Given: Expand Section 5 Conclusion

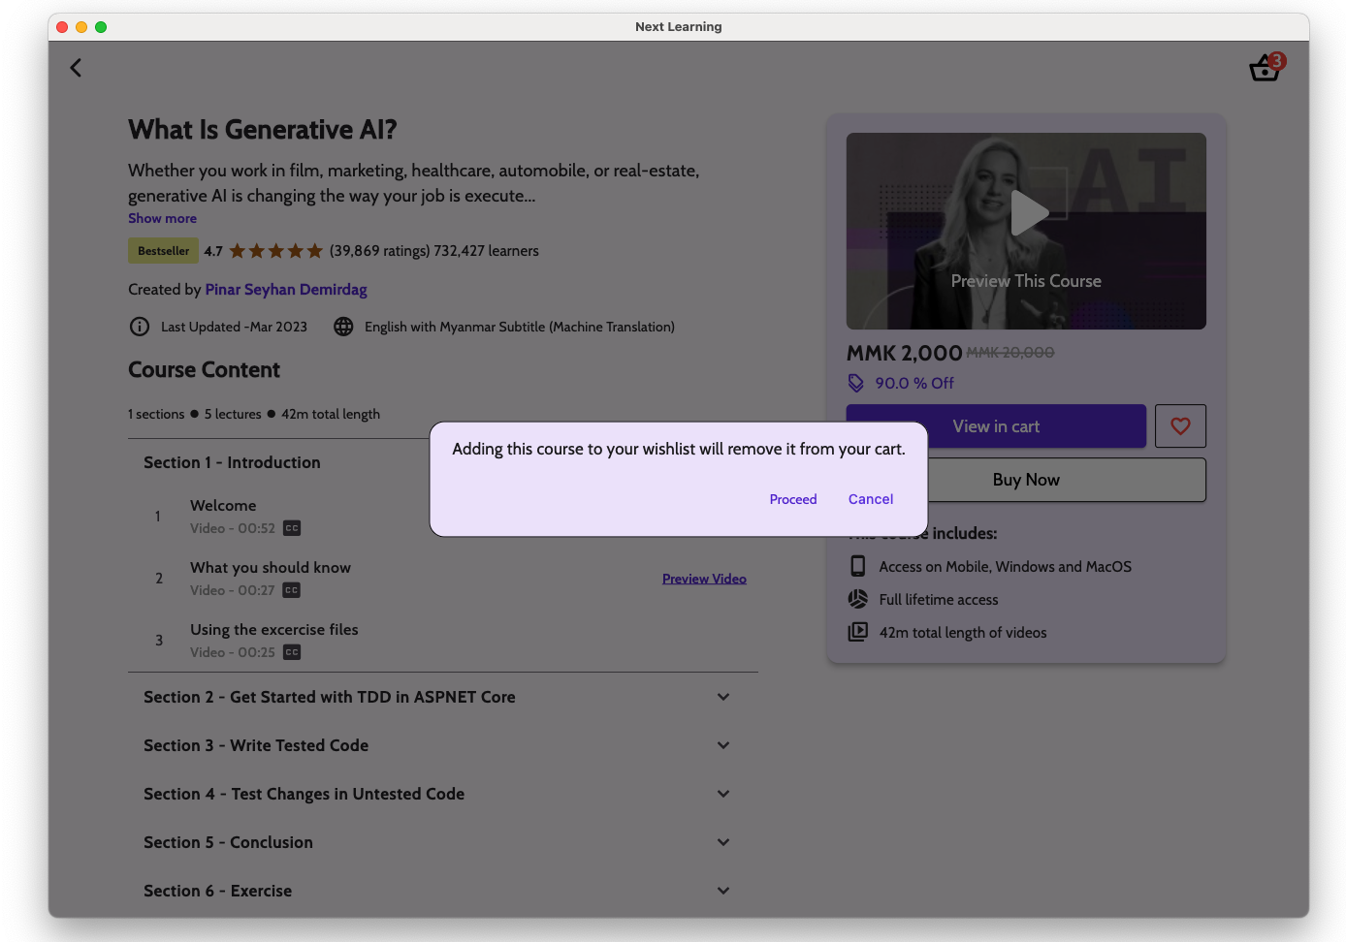Looking at the screenshot, I should (x=723, y=842).
